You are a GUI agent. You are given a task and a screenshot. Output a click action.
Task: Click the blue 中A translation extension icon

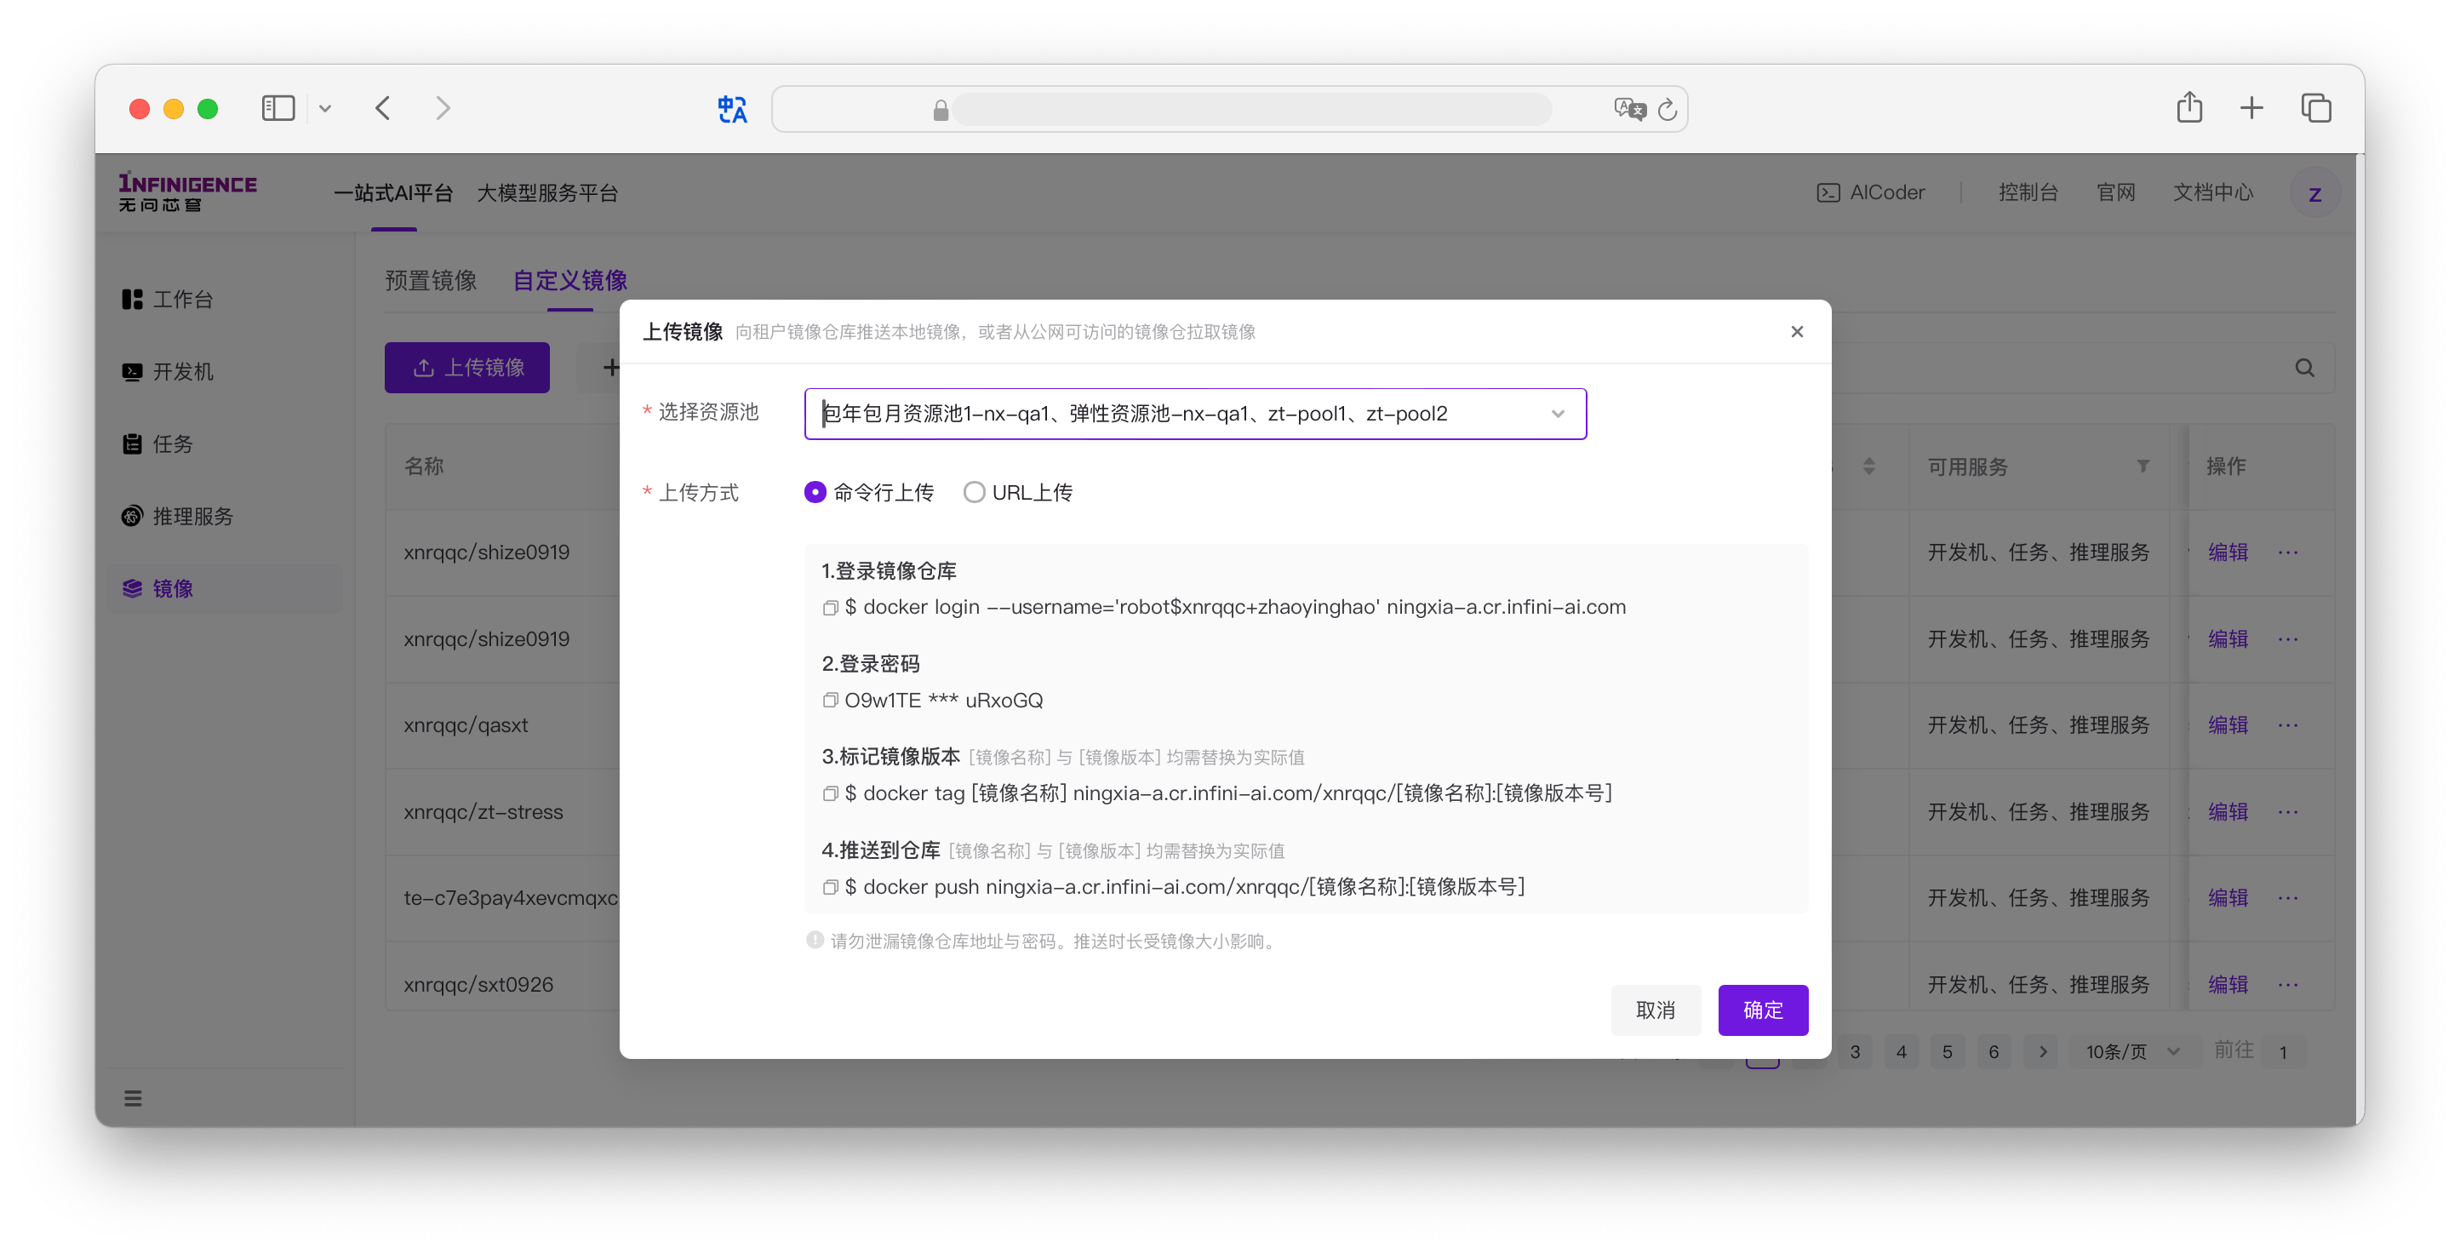tap(732, 109)
